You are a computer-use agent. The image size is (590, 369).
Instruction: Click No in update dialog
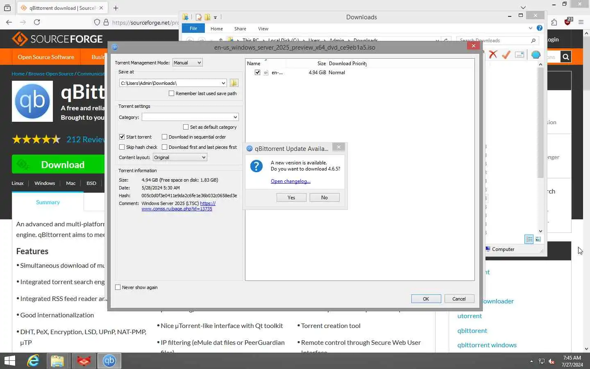(324, 198)
